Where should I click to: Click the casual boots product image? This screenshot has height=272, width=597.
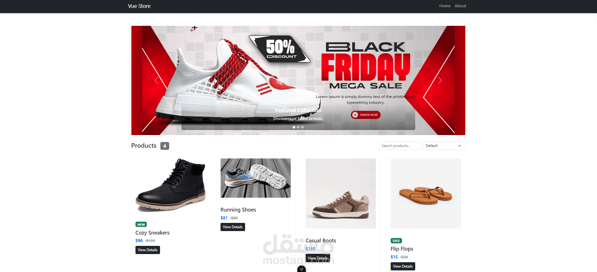click(x=341, y=193)
